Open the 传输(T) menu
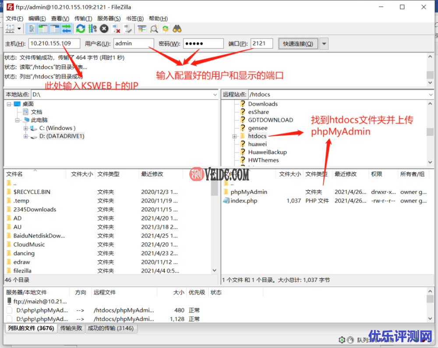Viewport: 438px width, 348px height. (x=83, y=18)
